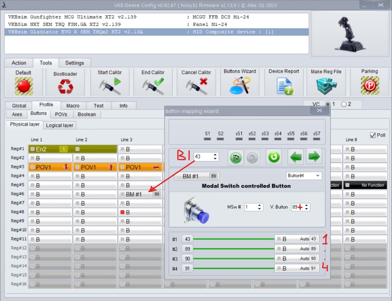The width and height of the screenshot is (392, 301).
Task: Click the B cell in Reg#11 Line 2
Action: tap(95, 239)
